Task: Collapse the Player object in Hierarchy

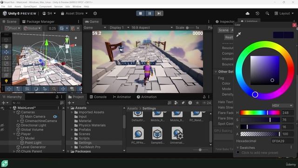Action: [x=14, y=134]
